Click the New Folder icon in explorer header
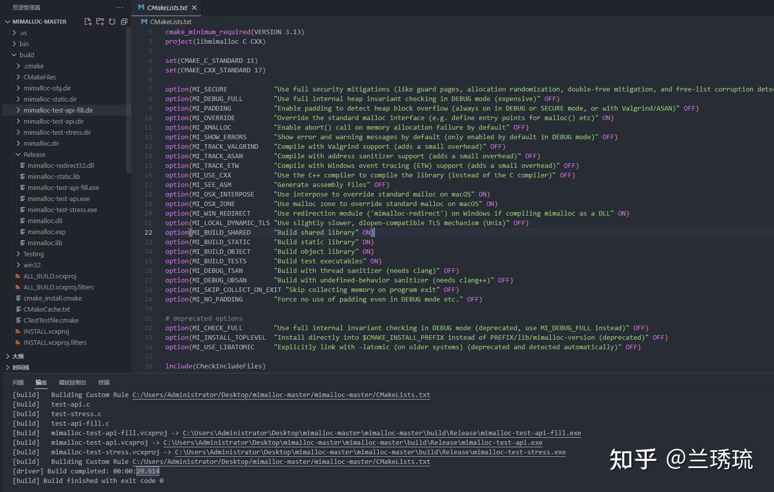 coord(100,22)
